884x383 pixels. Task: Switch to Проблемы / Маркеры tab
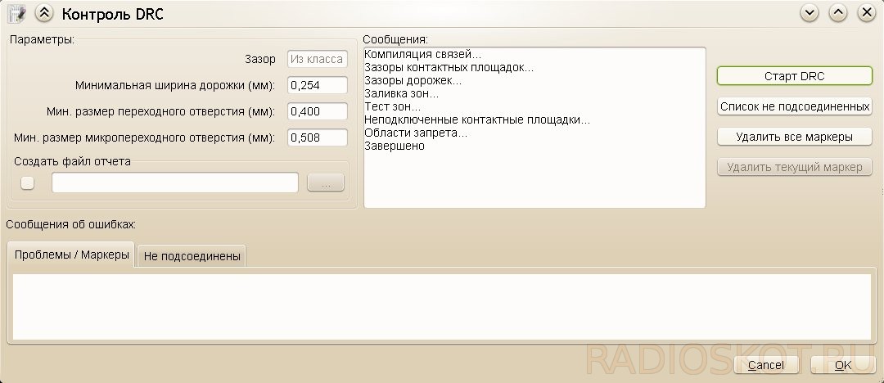point(71,255)
